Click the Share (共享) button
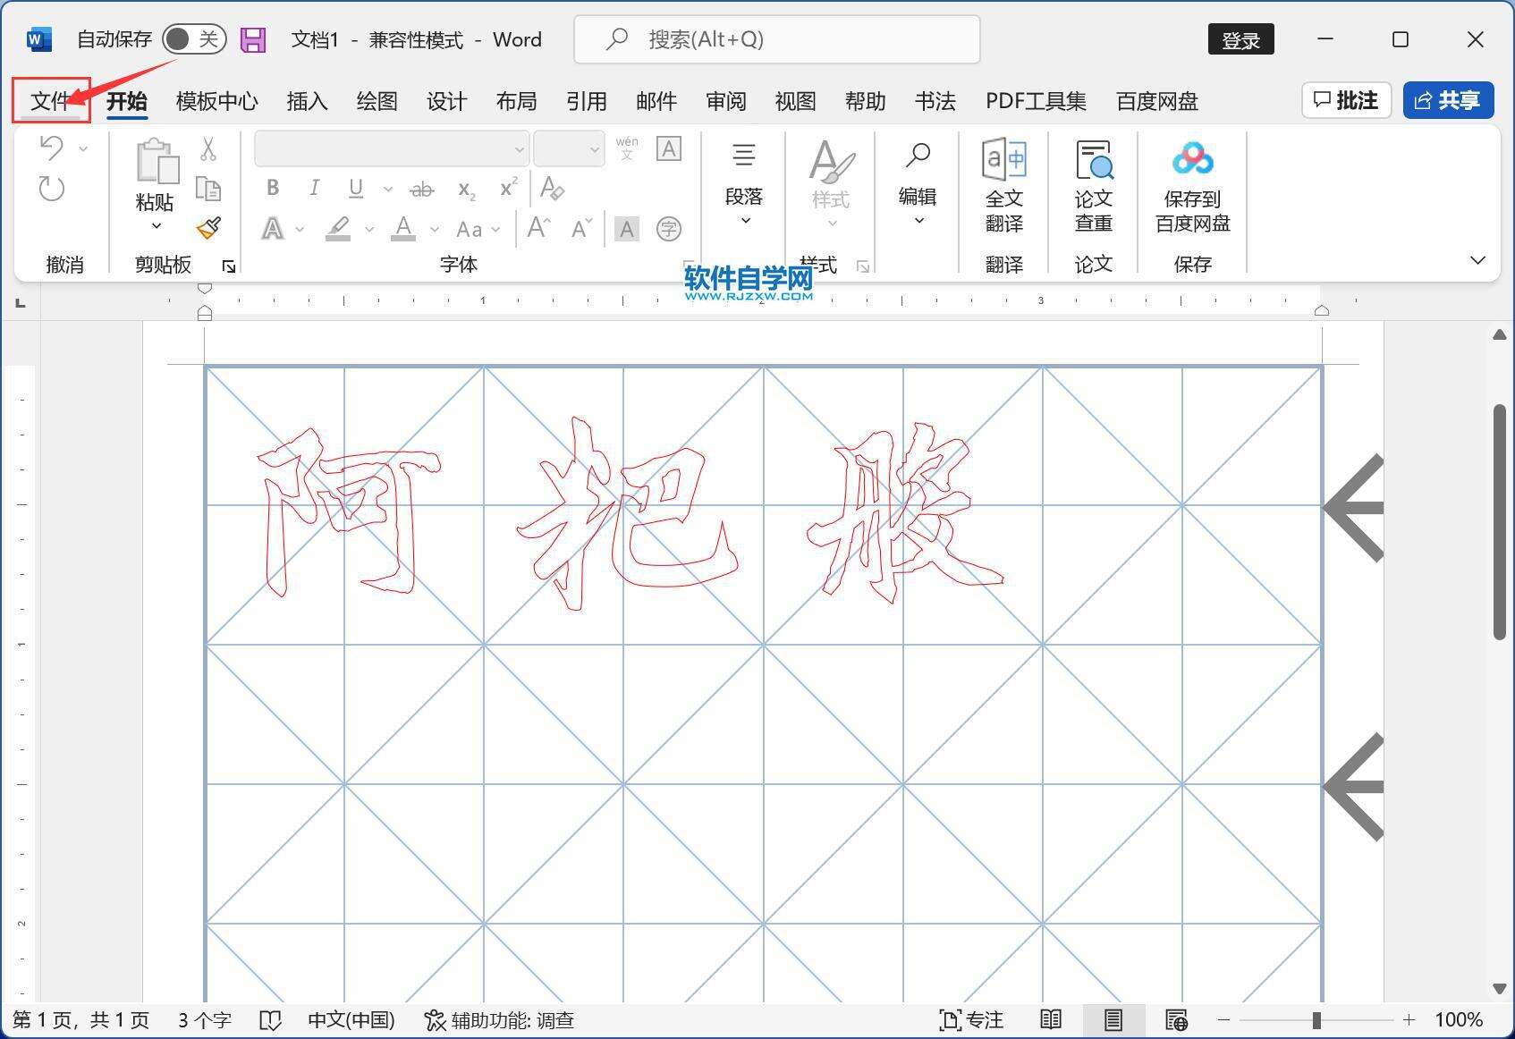Viewport: 1515px width, 1039px height. click(x=1448, y=100)
